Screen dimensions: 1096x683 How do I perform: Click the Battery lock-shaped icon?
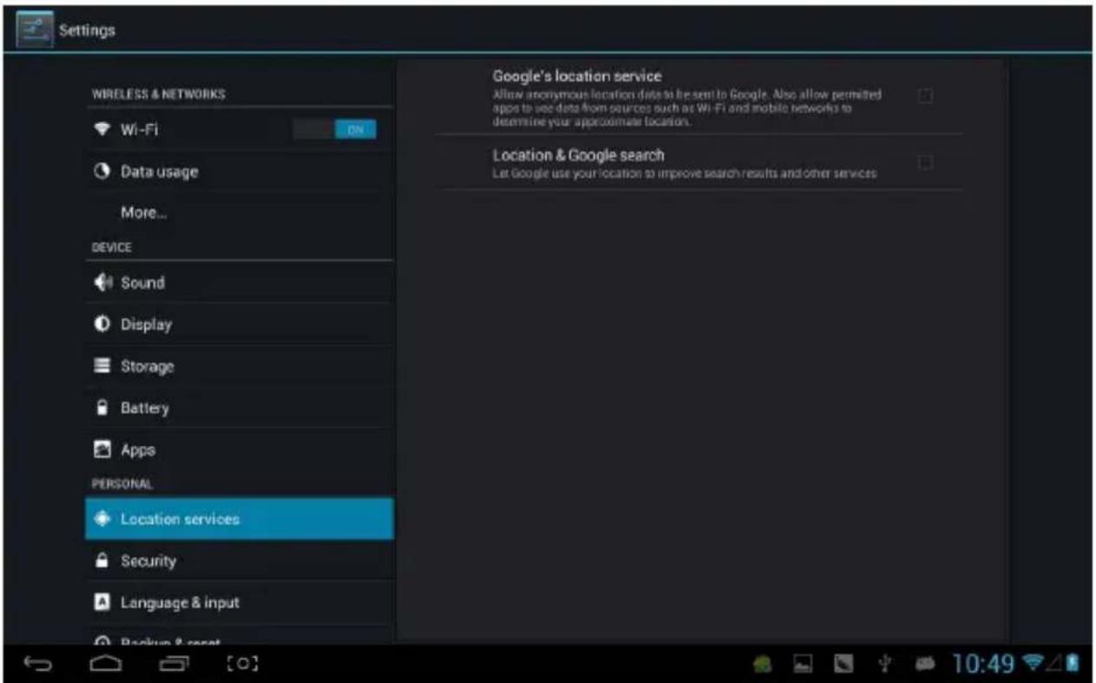pos(102,407)
